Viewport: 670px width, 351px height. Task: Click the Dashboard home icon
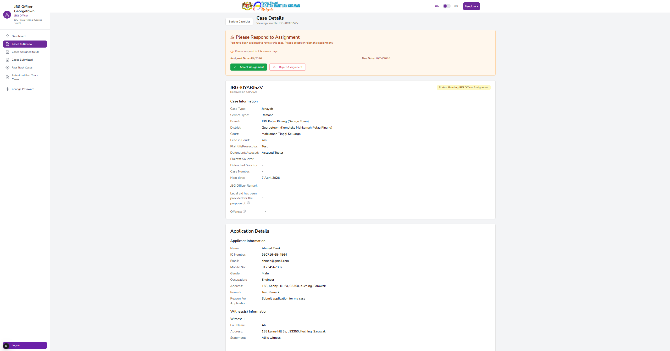(x=7, y=36)
